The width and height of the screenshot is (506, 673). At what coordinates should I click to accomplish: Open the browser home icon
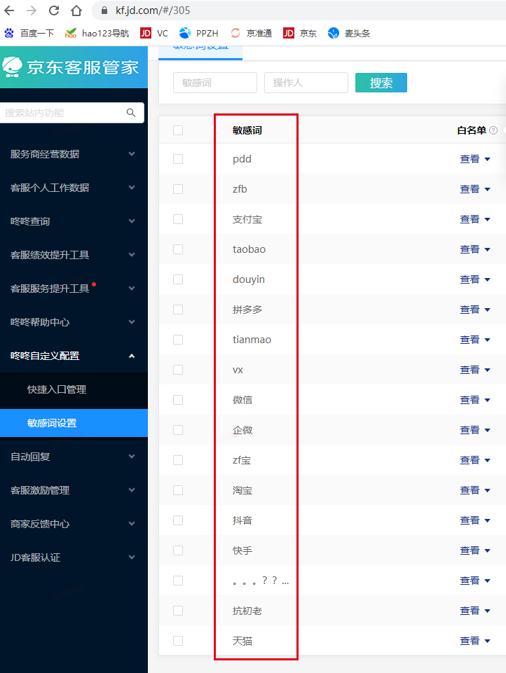tap(76, 11)
